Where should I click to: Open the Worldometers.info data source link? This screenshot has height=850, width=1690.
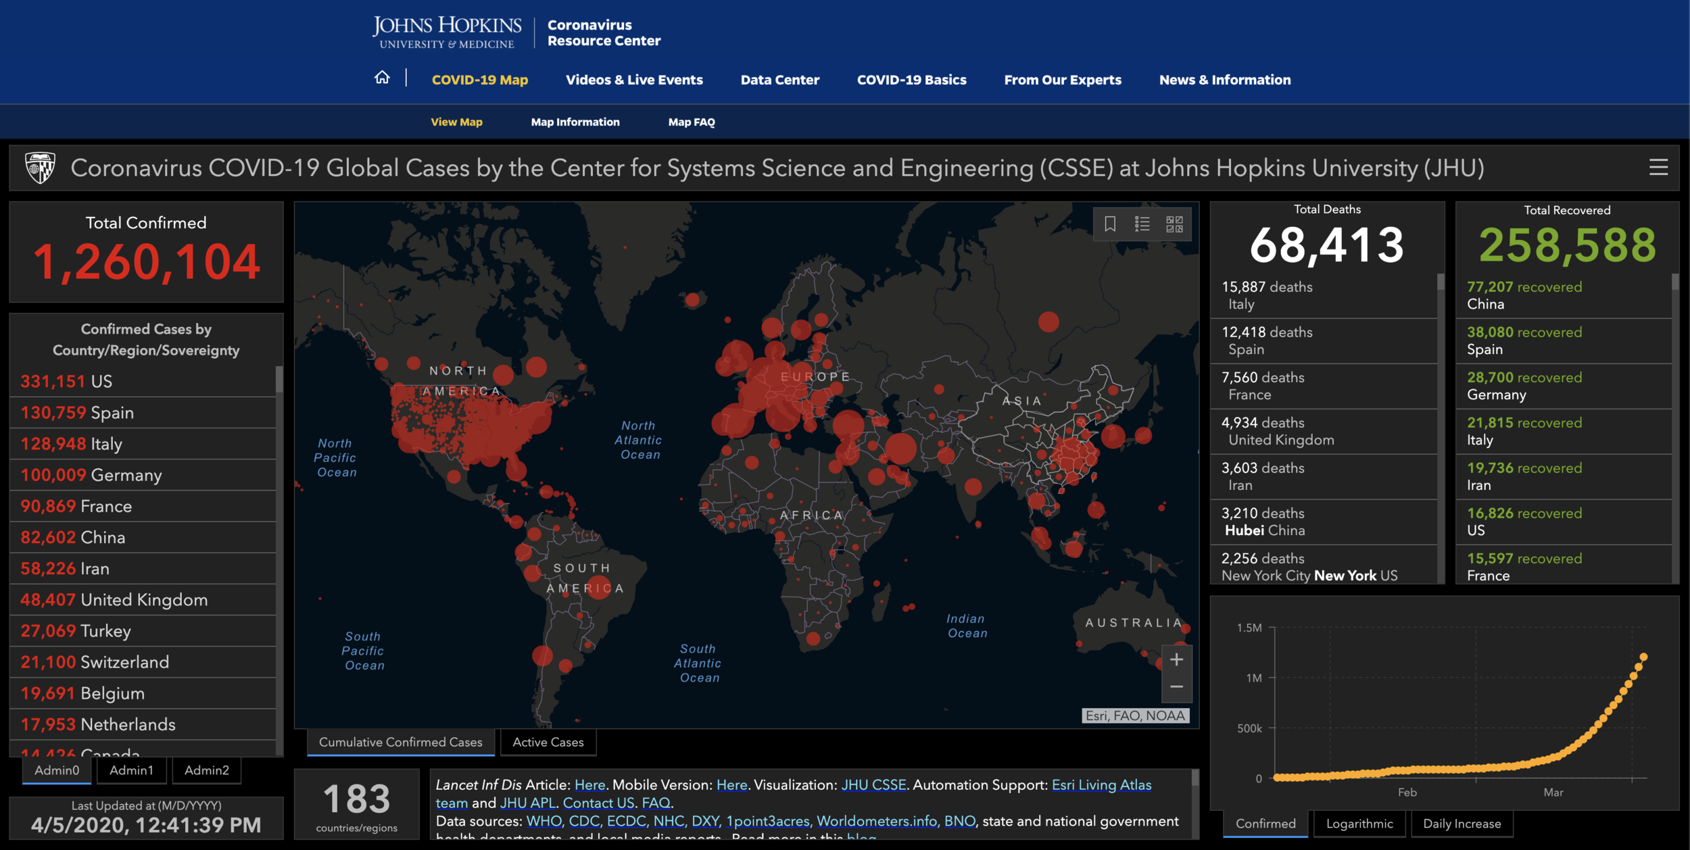click(876, 821)
